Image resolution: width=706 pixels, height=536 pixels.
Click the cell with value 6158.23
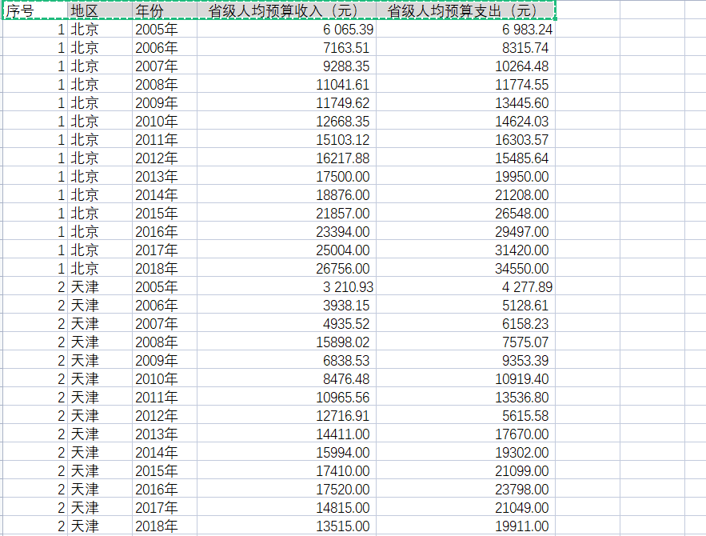point(465,323)
